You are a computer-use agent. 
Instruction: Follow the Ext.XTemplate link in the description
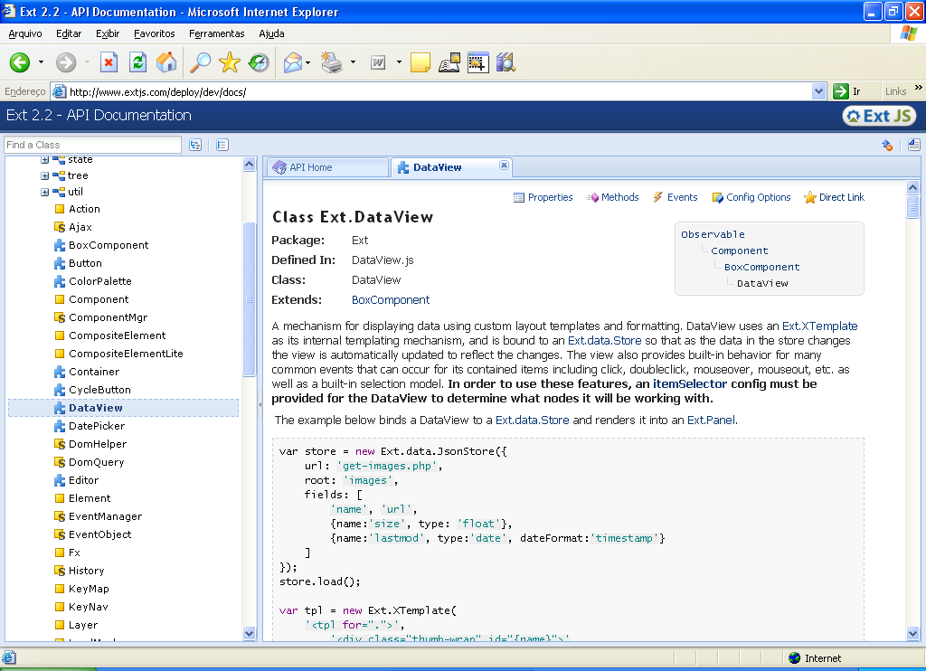[x=819, y=326]
